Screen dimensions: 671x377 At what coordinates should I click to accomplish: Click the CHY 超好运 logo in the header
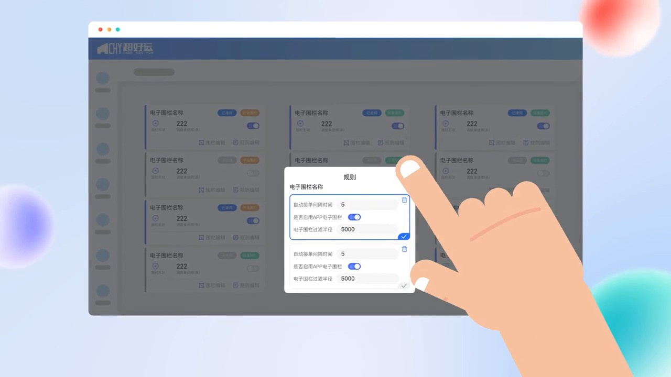(125, 49)
